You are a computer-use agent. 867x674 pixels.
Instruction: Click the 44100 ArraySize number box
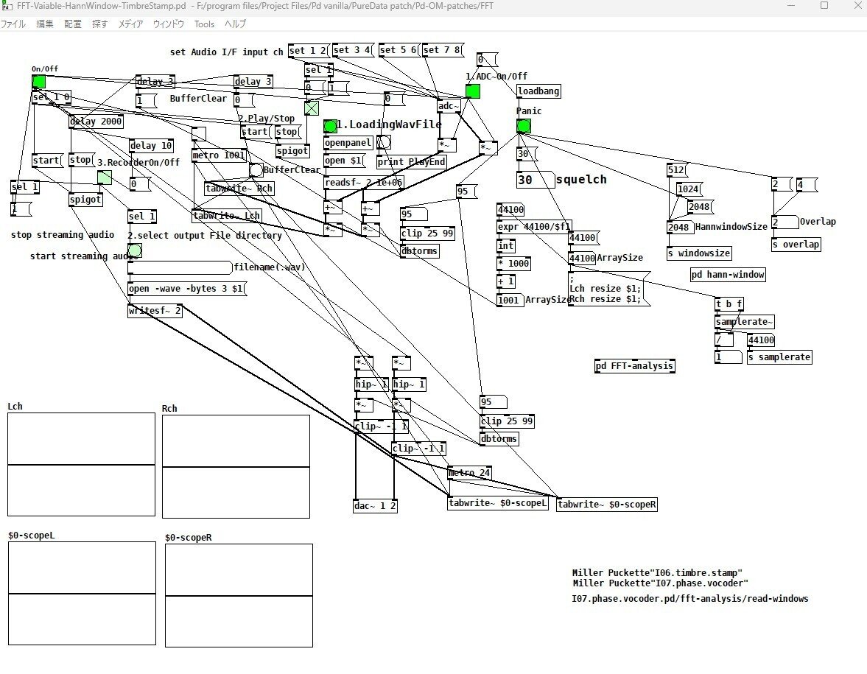pyautogui.click(x=582, y=259)
